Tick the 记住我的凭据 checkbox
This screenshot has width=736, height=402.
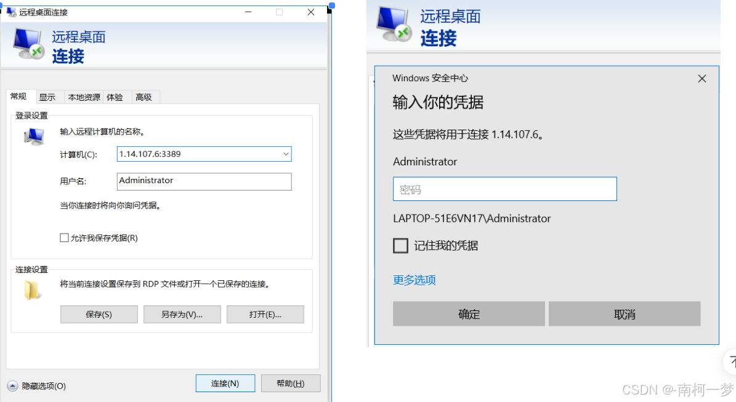pyautogui.click(x=400, y=245)
